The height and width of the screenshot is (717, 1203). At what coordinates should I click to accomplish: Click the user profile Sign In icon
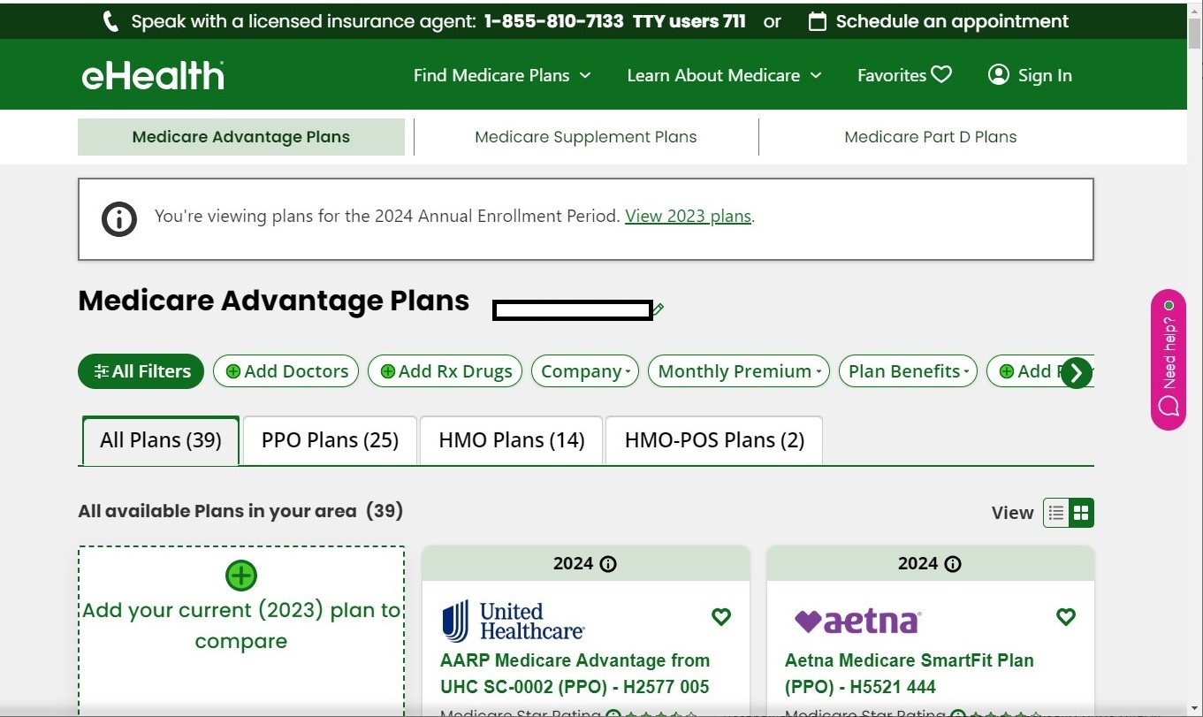click(x=998, y=75)
